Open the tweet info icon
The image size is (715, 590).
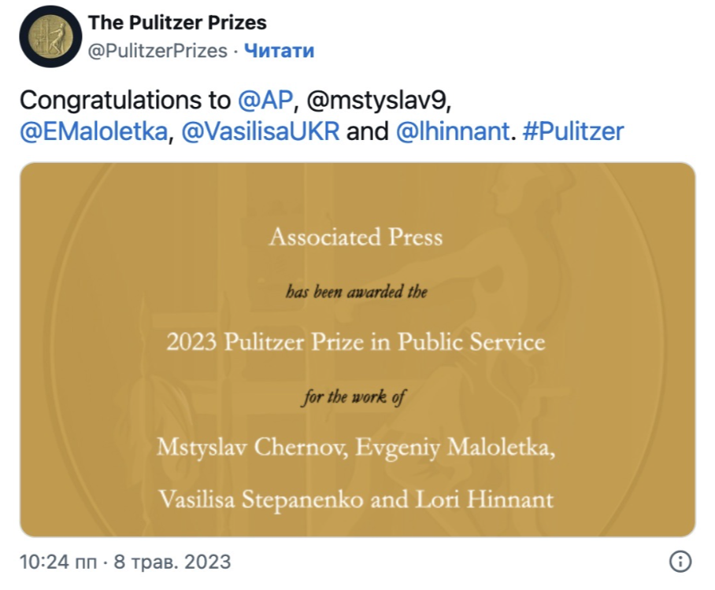pos(680,561)
